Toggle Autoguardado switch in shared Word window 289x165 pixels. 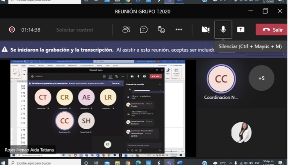[26, 61]
